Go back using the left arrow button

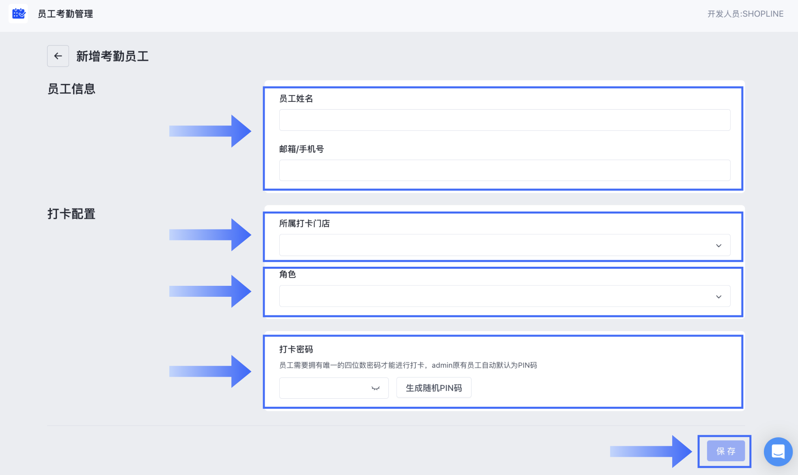(58, 56)
